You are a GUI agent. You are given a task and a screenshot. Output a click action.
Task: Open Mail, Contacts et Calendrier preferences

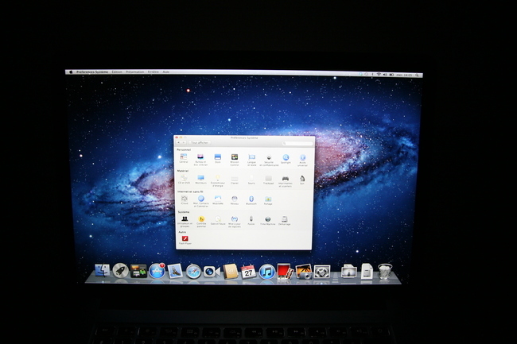pos(200,202)
